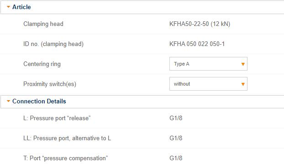Click the Proximity switch(es) label
The image size is (284, 168).
(50, 84)
